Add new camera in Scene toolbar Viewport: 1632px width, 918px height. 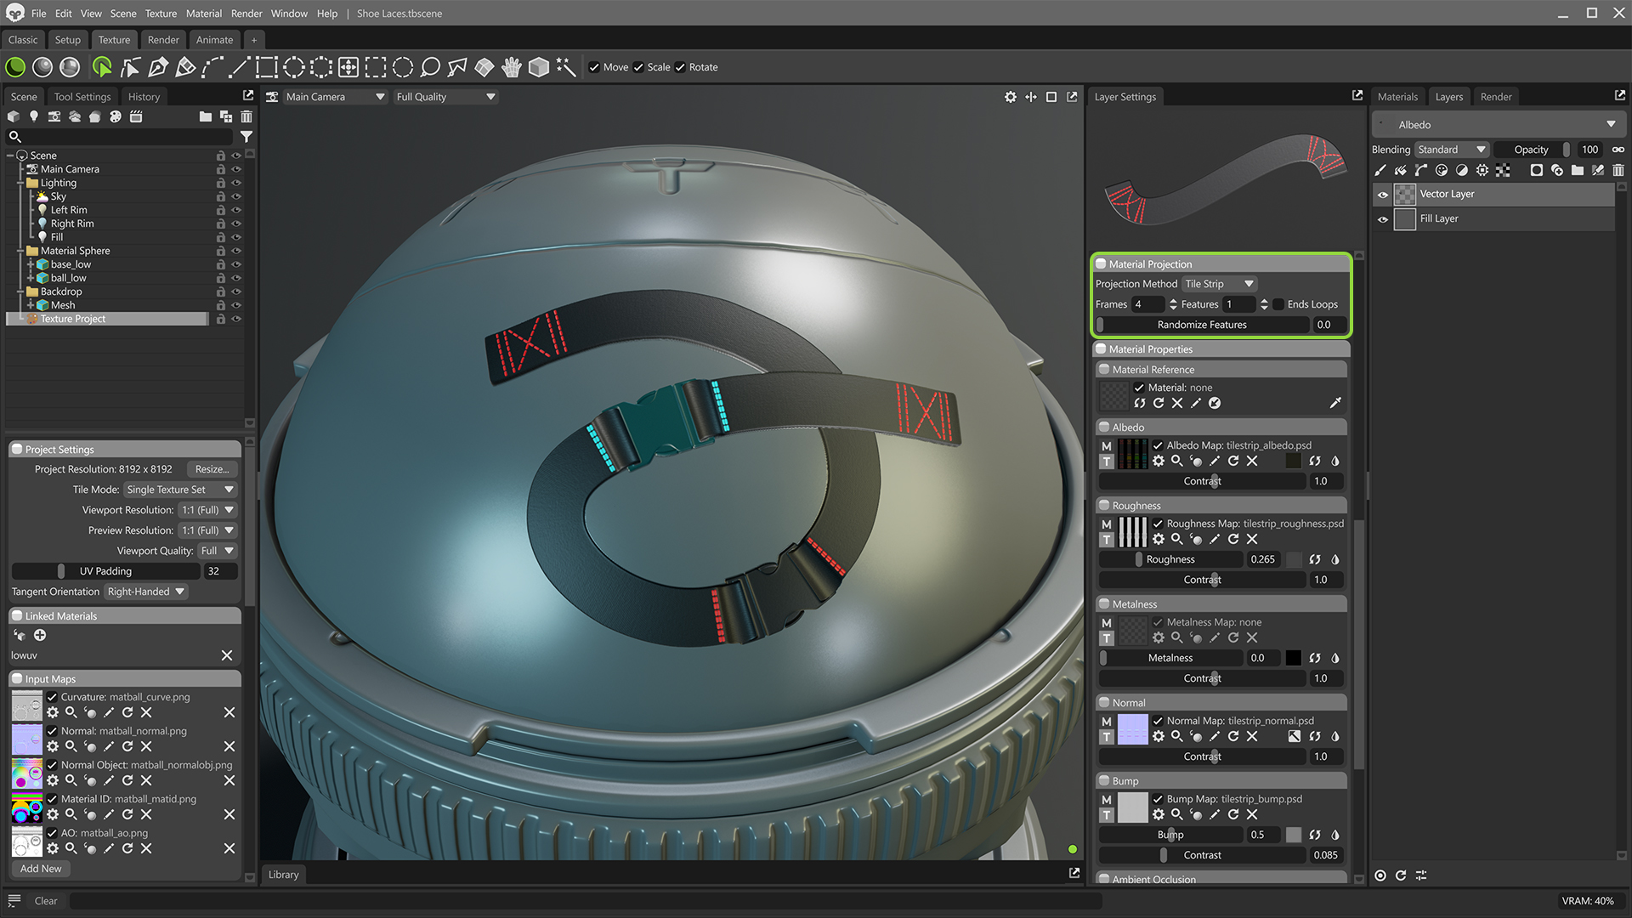pyautogui.click(x=54, y=116)
